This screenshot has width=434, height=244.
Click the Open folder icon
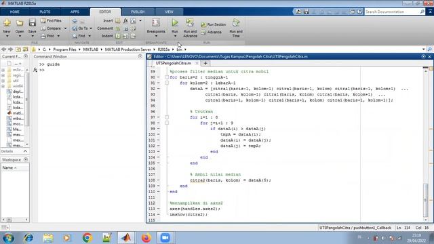click(x=20, y=22)
